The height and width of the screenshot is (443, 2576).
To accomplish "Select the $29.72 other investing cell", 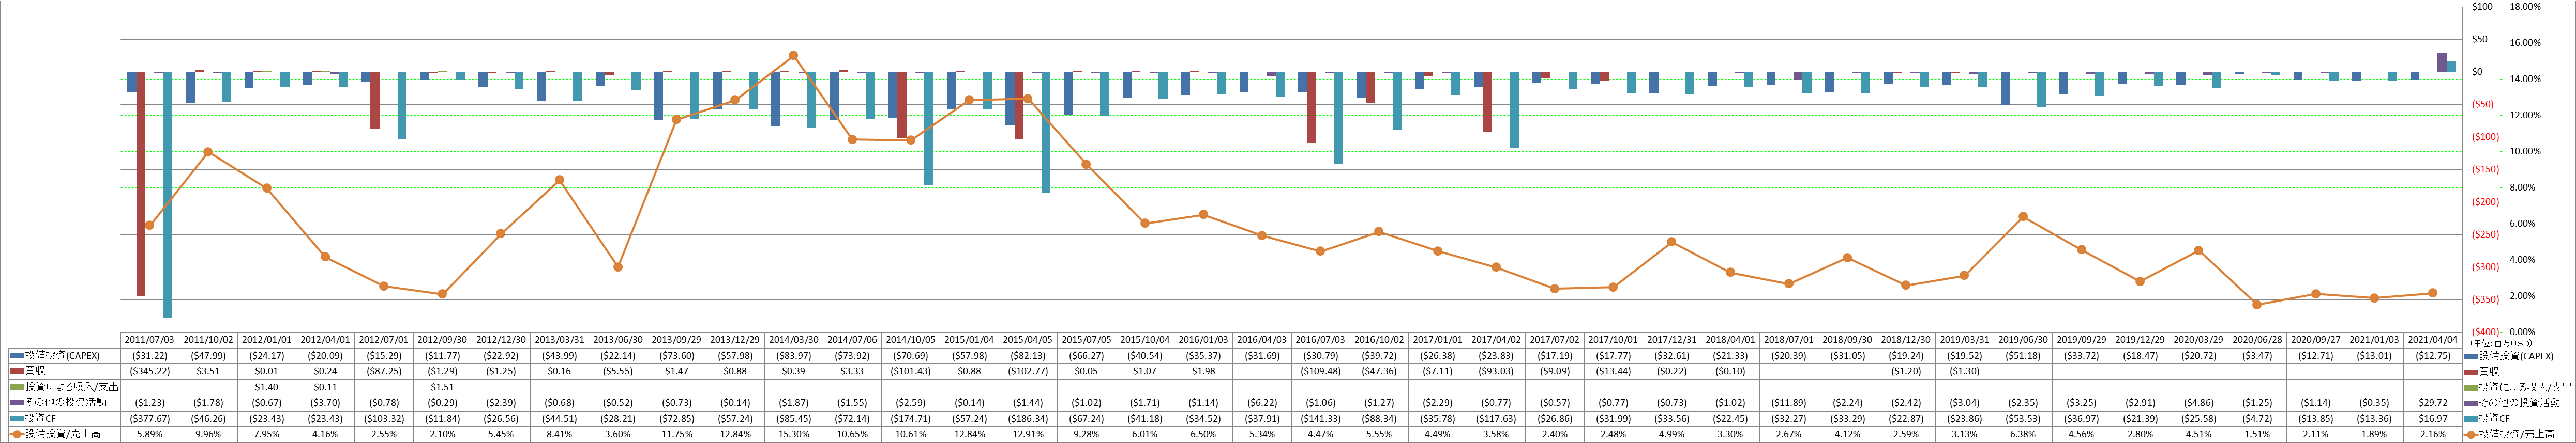I will click(2432, 403).
